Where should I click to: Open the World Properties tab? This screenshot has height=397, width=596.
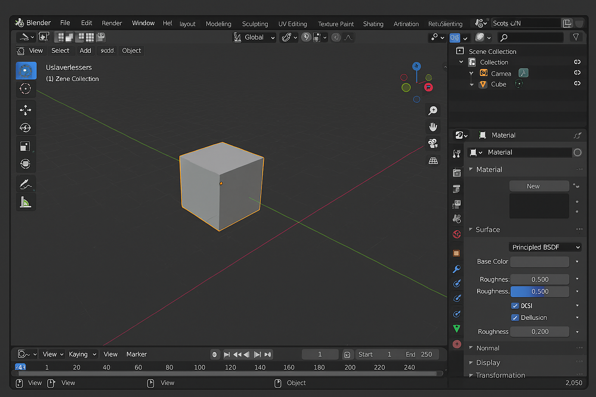457,234
